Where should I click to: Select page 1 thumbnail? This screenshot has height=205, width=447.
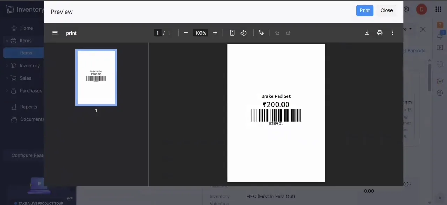(x=96, y=78)
